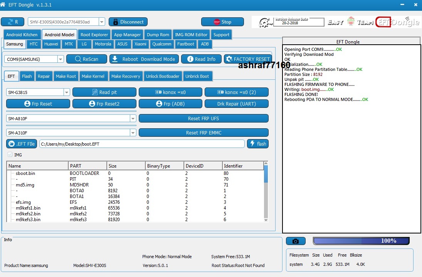
Task: Switch to the Make Kernel sub-tab
Action: click(93, 76)
